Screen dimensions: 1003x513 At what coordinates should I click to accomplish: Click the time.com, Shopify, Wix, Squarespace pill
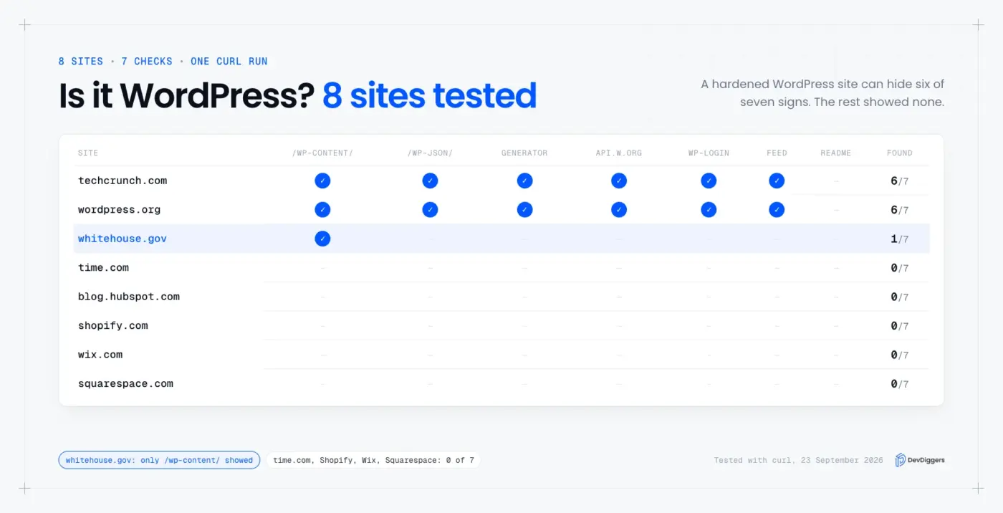point(373,460)
